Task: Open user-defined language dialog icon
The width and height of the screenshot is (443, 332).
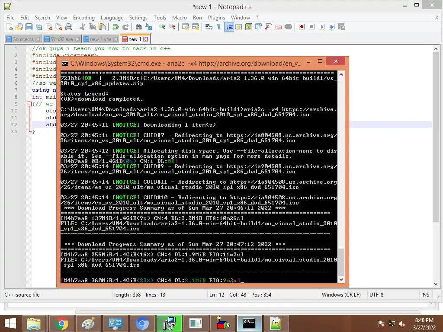Action: (239, 27)
